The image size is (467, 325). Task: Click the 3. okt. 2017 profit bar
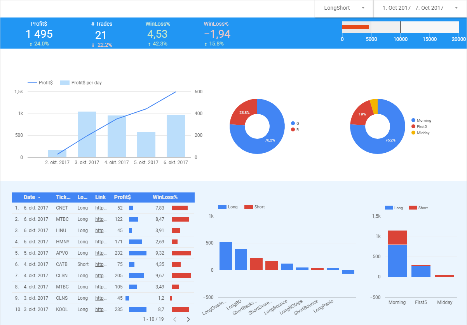[87, 135]
